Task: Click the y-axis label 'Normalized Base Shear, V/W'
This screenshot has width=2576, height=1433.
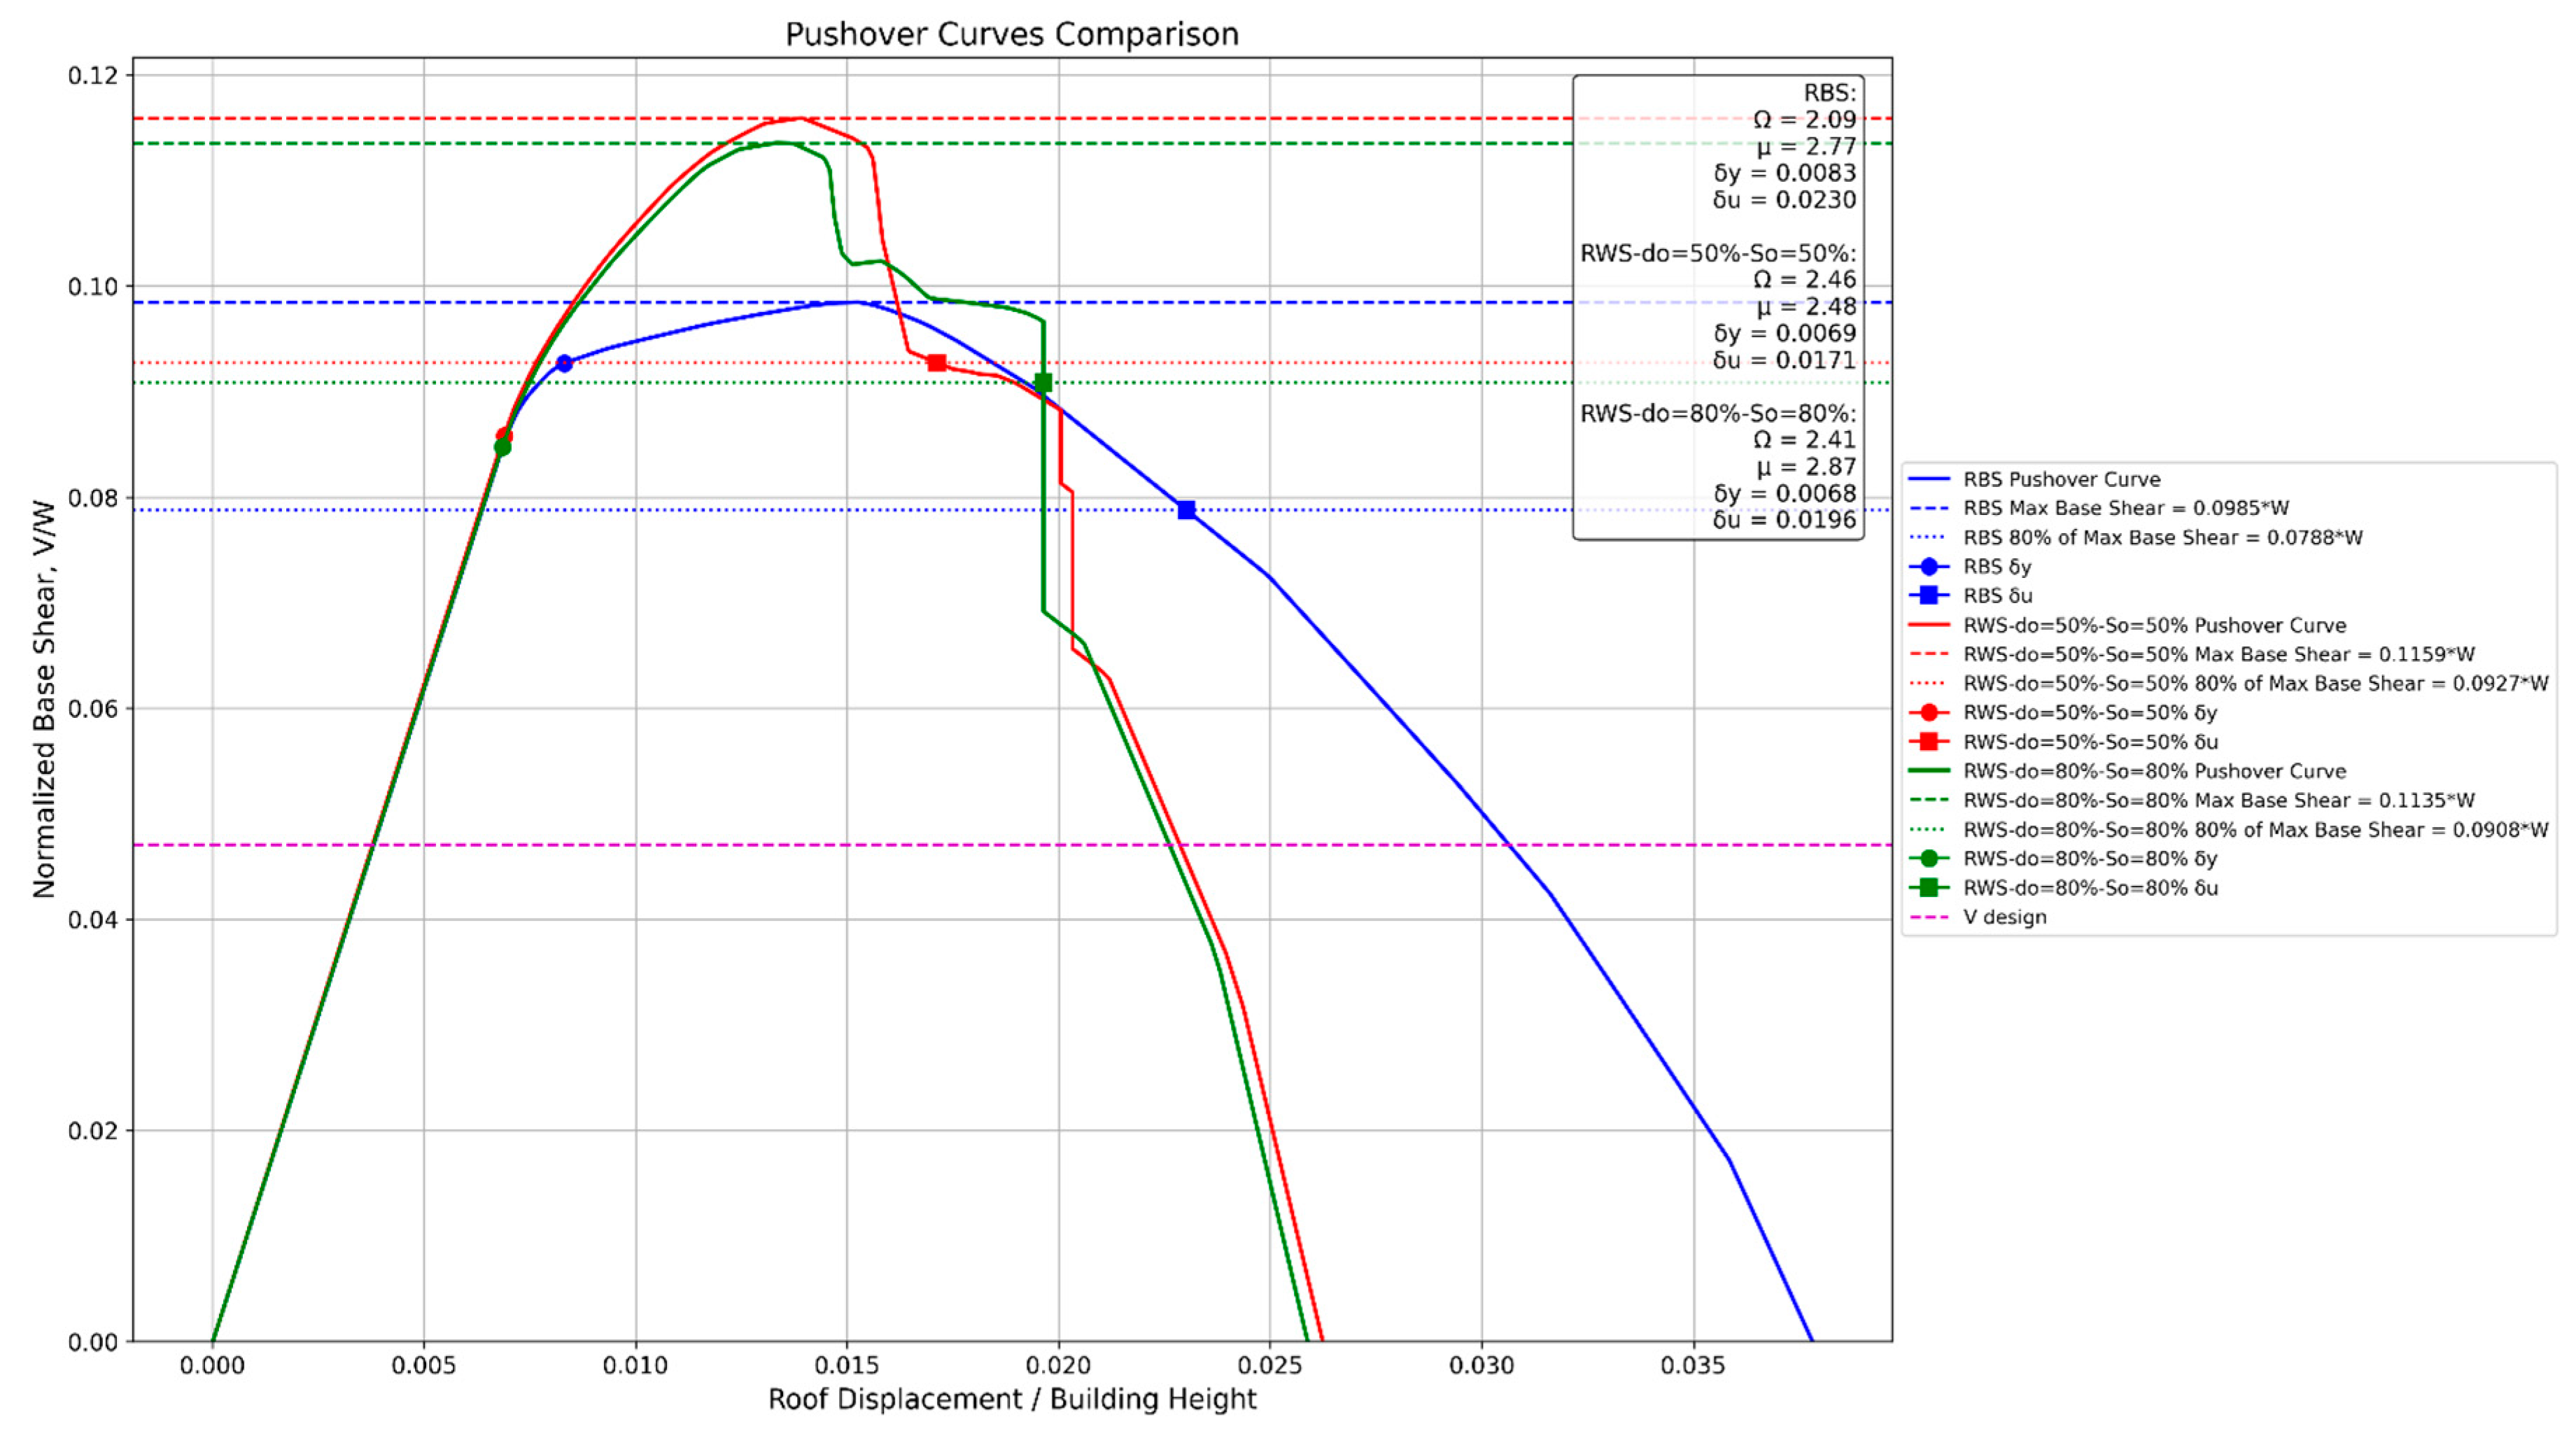Action: [44, 699]
